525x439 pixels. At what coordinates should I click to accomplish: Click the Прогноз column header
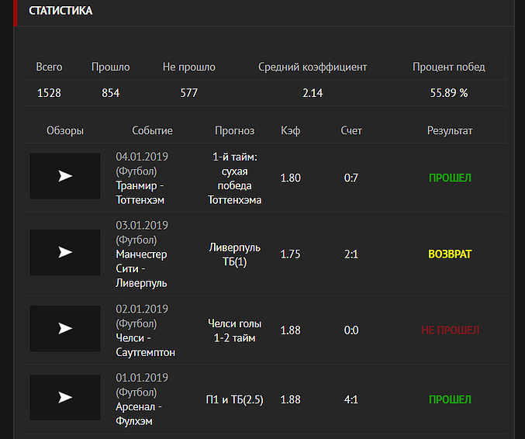235,130
